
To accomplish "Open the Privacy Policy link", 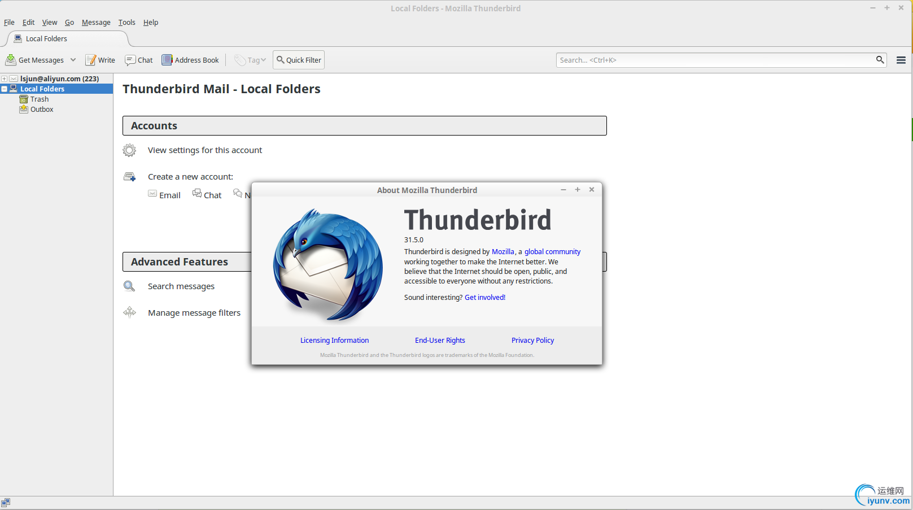I will (x=532, y=341).
